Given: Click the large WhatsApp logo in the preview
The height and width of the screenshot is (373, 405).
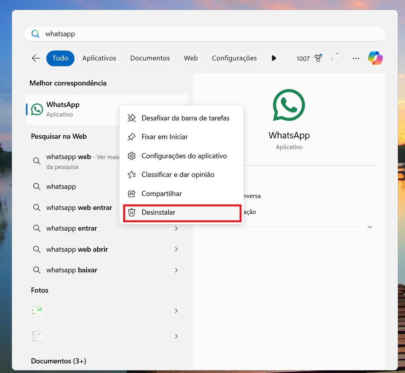Looking at the screenshot, I should coord(289,105).
